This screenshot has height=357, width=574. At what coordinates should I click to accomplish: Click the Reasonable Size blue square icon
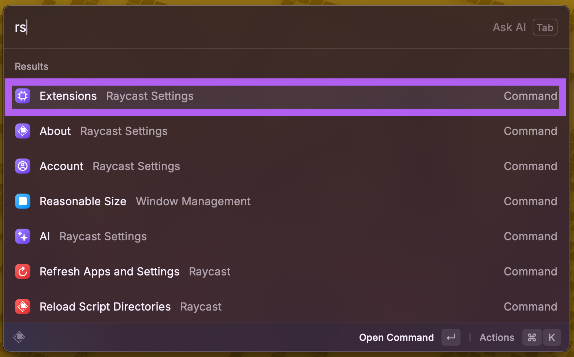tap(23, 201)
